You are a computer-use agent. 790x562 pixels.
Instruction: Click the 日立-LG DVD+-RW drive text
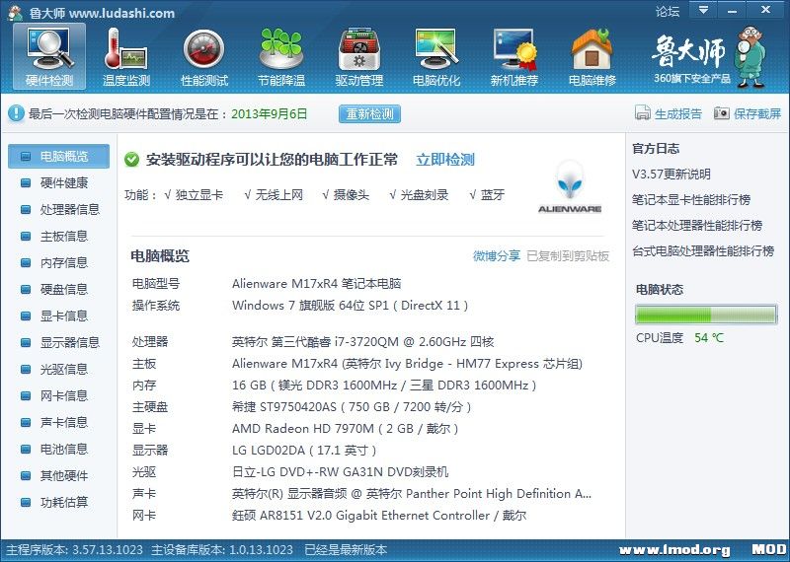tap(340, 472)
